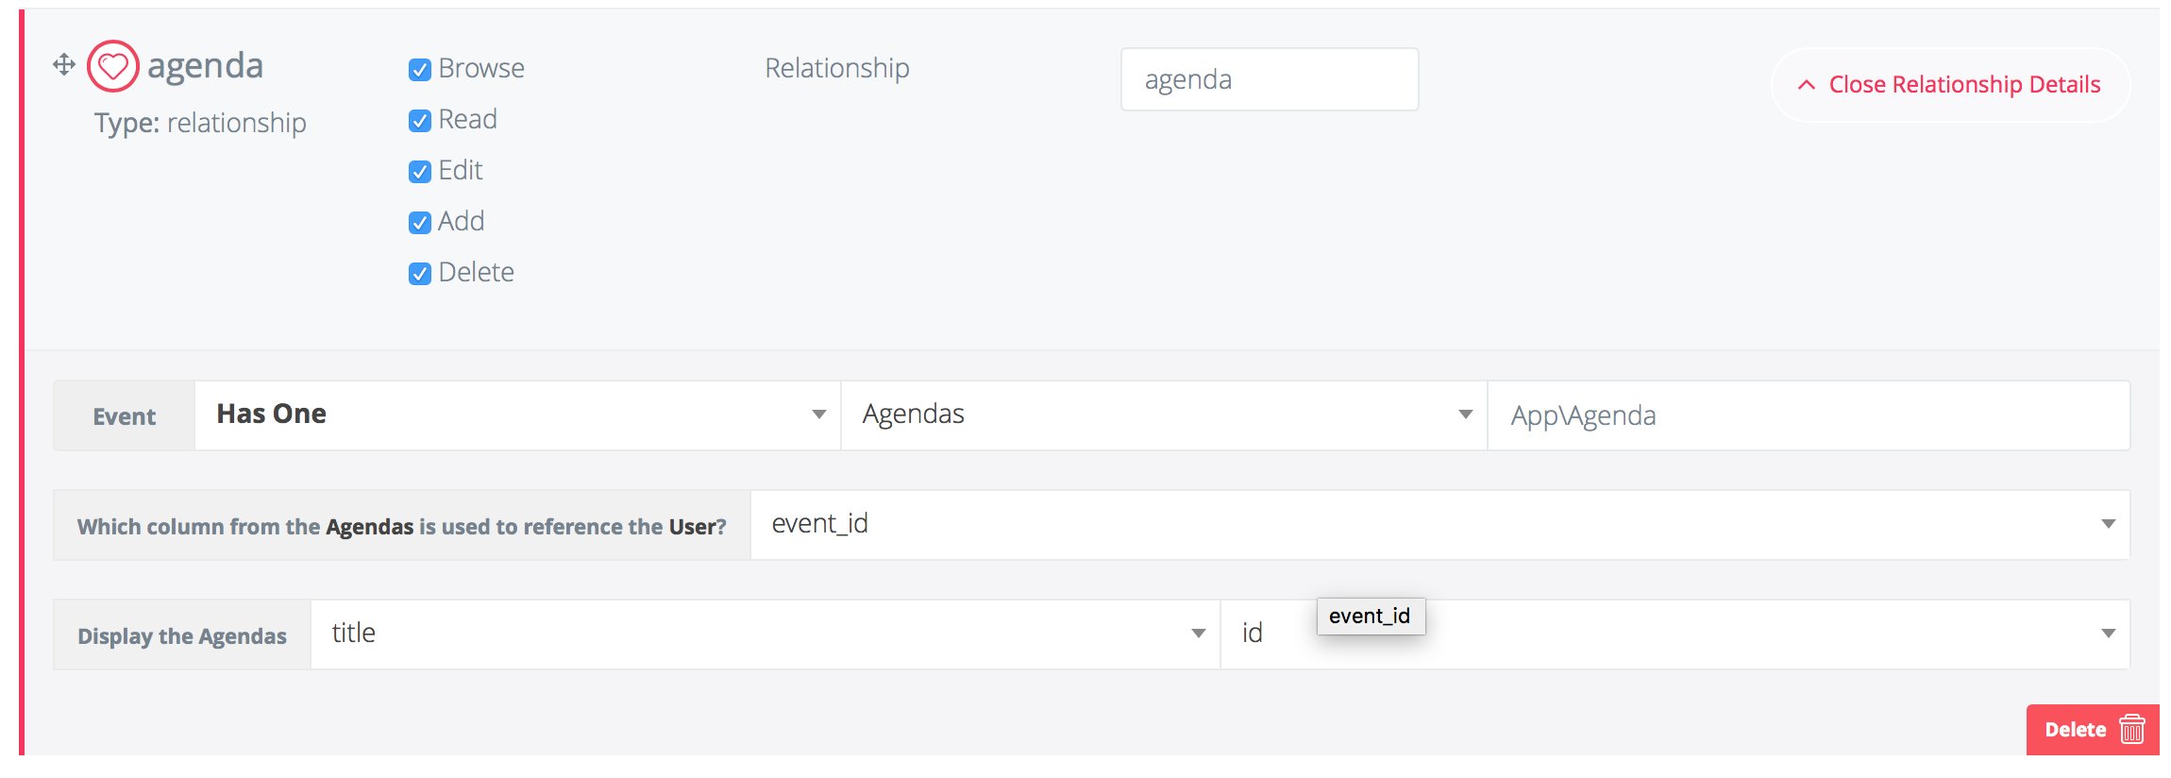Click the upward chevron in Close Relationship Details

tap(1806, 84)
